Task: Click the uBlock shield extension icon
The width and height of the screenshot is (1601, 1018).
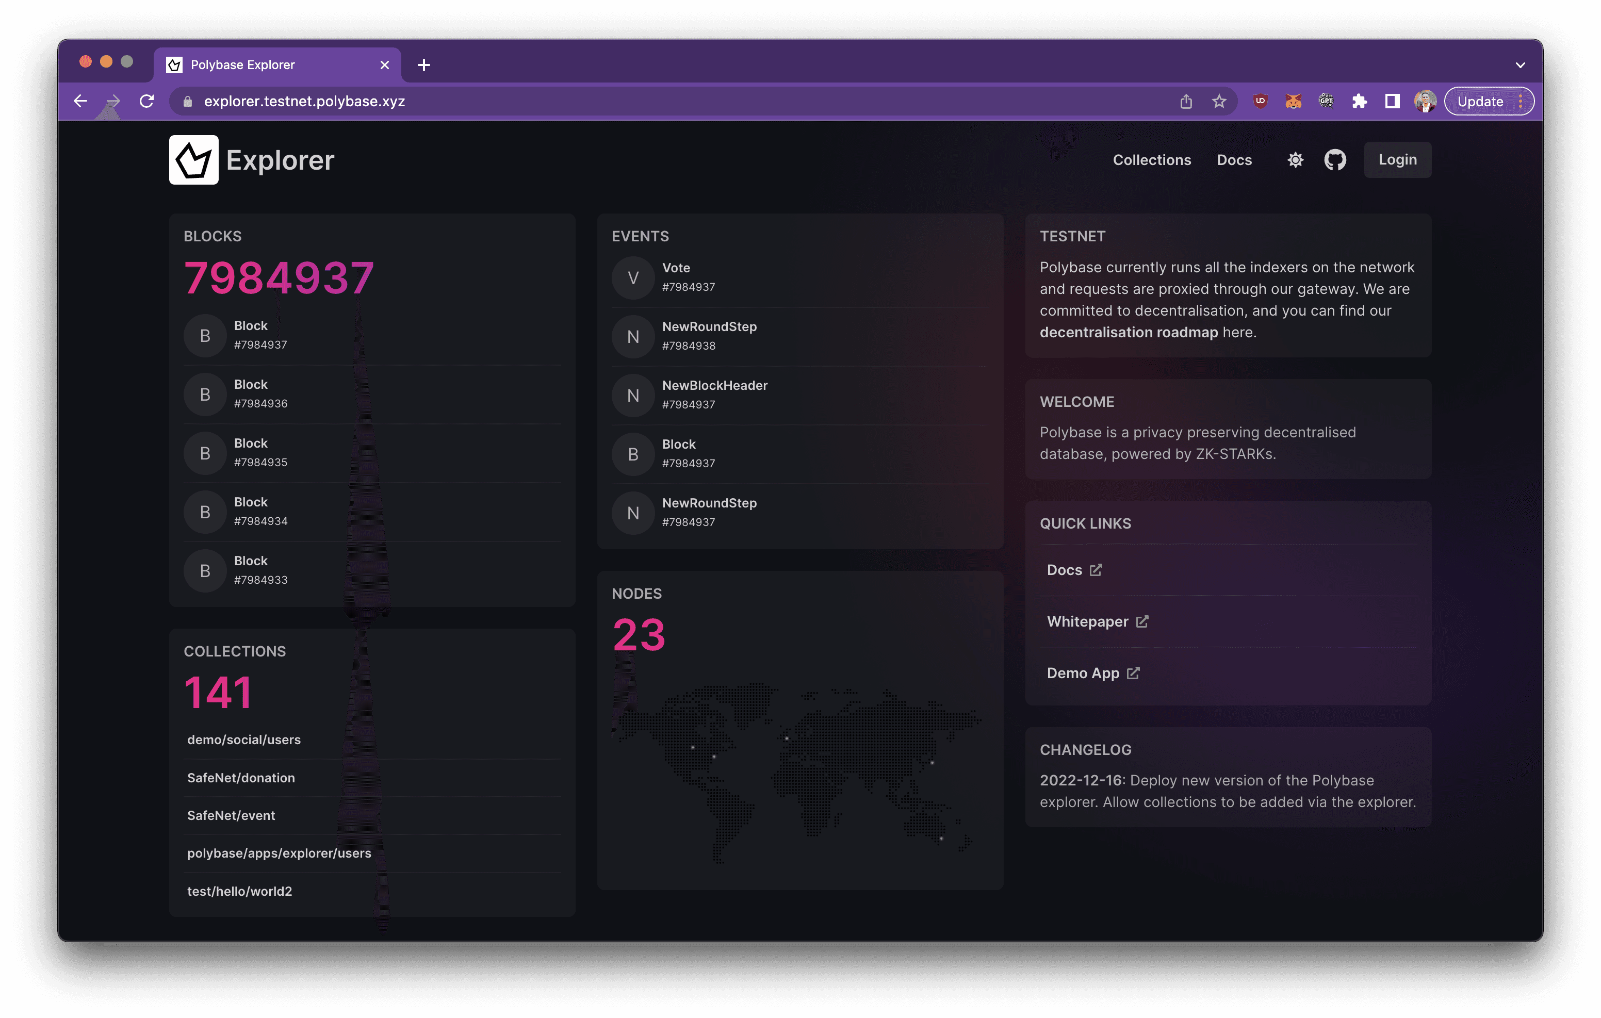Action: pyautogui.click(x=1260, y=101)
